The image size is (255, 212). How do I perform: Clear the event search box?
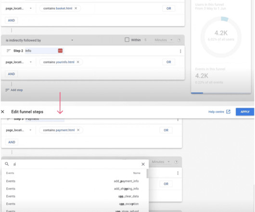tap(143, 164)
